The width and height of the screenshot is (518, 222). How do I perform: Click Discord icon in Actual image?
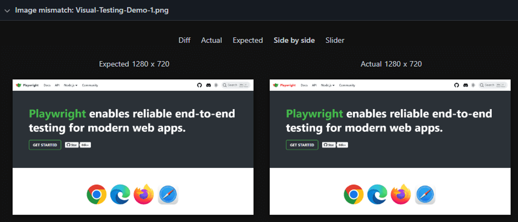point(465,85)
